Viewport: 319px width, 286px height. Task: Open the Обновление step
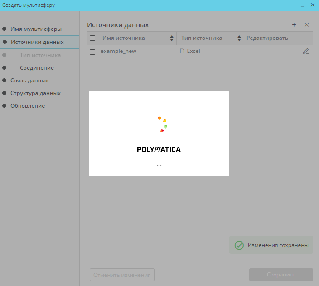pos(28,106)
